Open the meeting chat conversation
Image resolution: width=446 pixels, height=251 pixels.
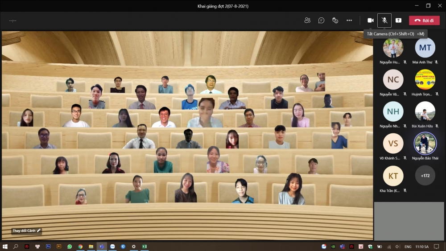[321, 21]
